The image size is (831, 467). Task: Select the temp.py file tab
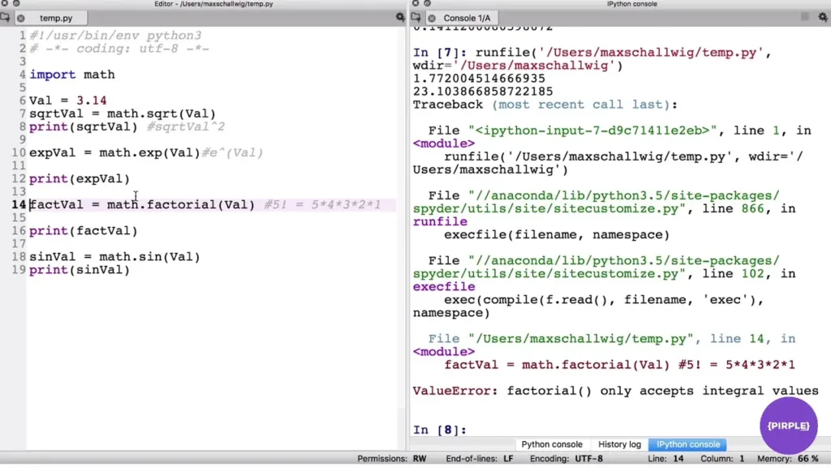pos(56,18)
